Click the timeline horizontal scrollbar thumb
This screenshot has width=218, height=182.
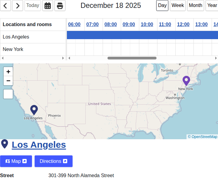(132, 58)
